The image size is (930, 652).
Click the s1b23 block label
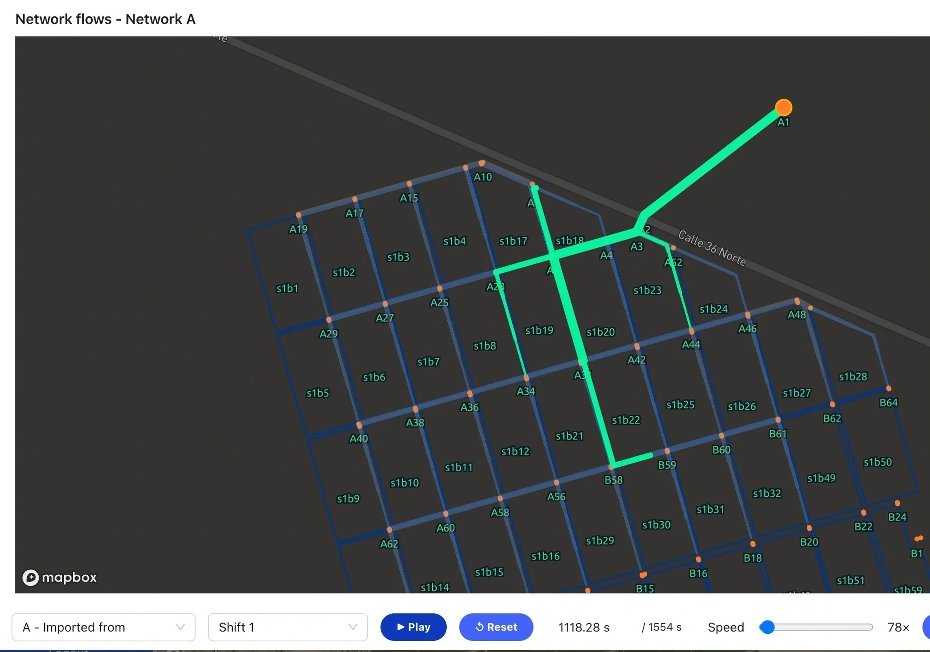[647, 290]
